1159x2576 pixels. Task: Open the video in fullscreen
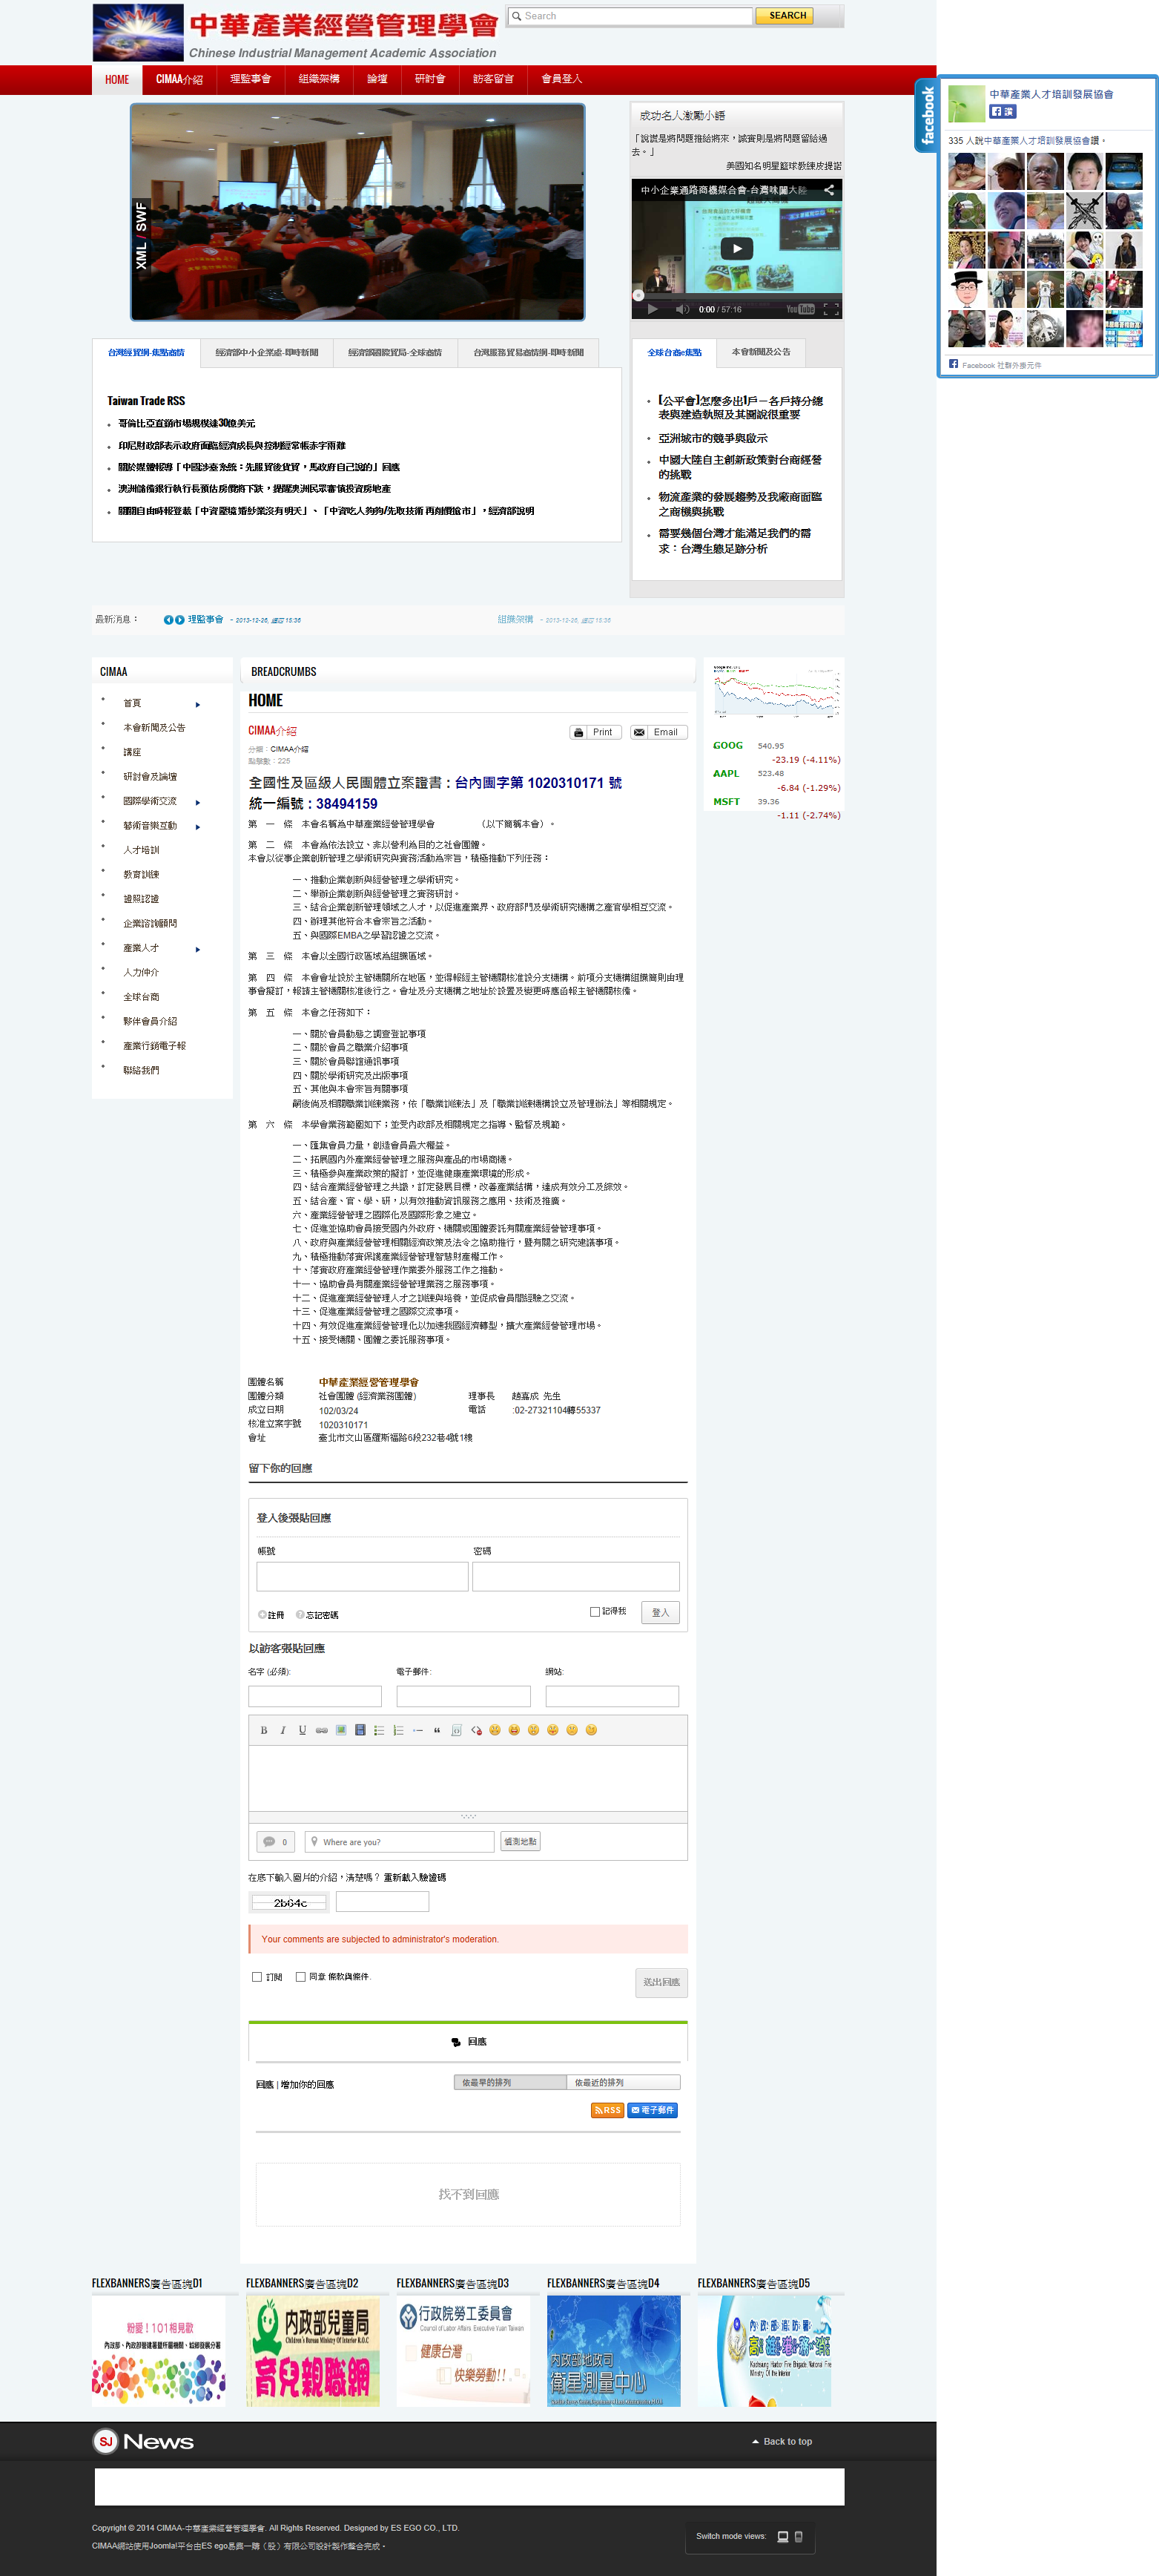tap(831, 309)
